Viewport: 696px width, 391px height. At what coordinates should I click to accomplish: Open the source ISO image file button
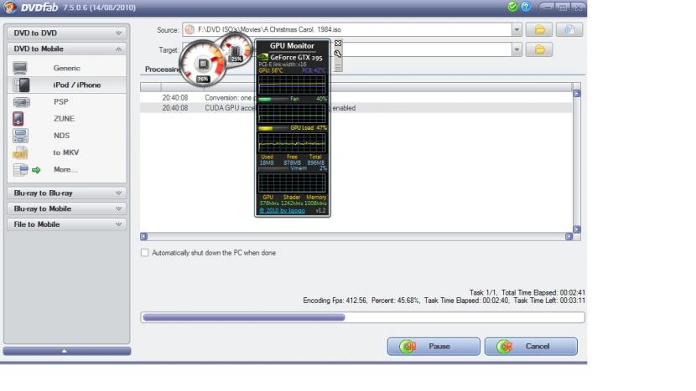pyautogui.click(x=570, y=29)
